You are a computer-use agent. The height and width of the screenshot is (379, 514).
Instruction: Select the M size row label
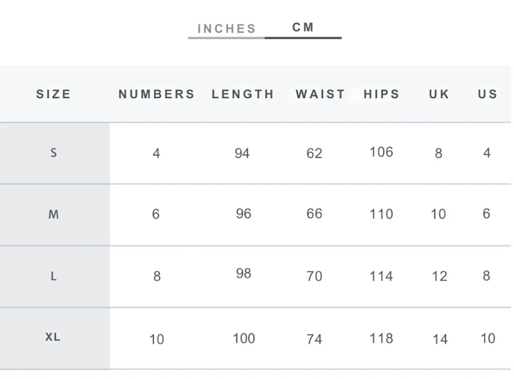[54, 215]
